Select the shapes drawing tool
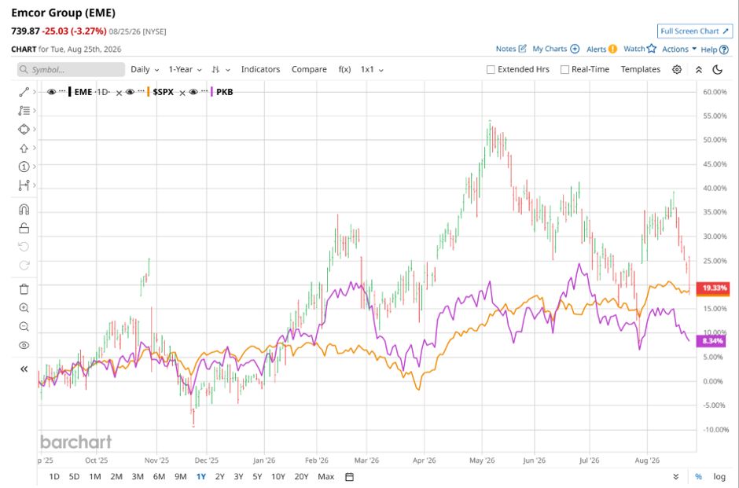 [24, 129]
